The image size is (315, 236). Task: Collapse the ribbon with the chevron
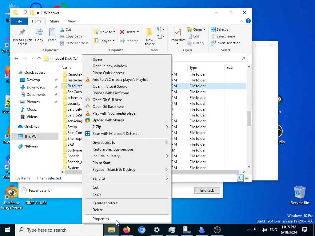coord(241,21)
